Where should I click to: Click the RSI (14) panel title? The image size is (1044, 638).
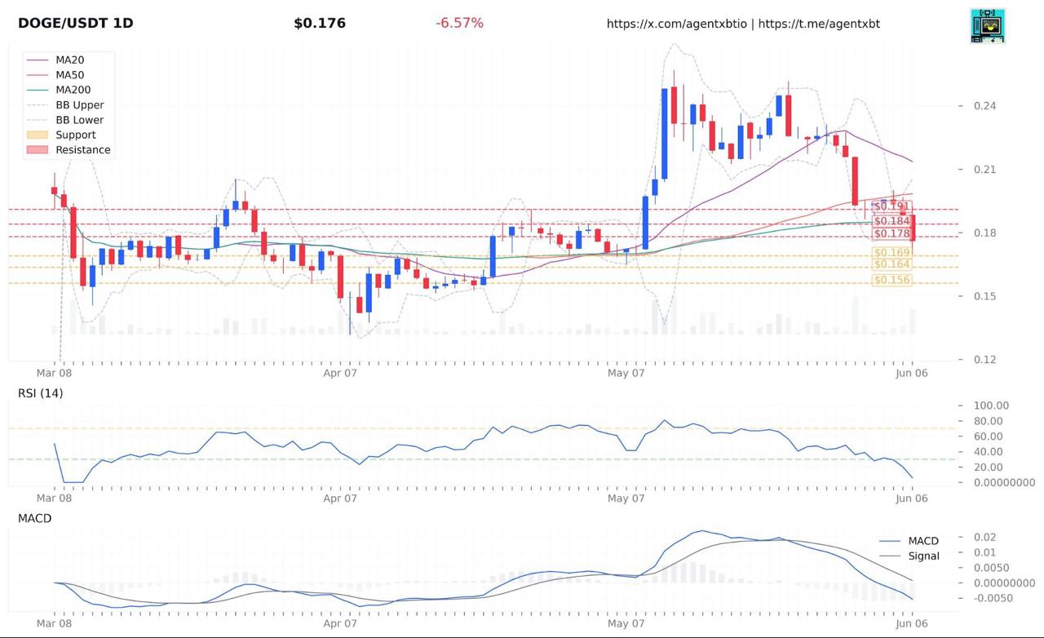[x=41, y=393]
